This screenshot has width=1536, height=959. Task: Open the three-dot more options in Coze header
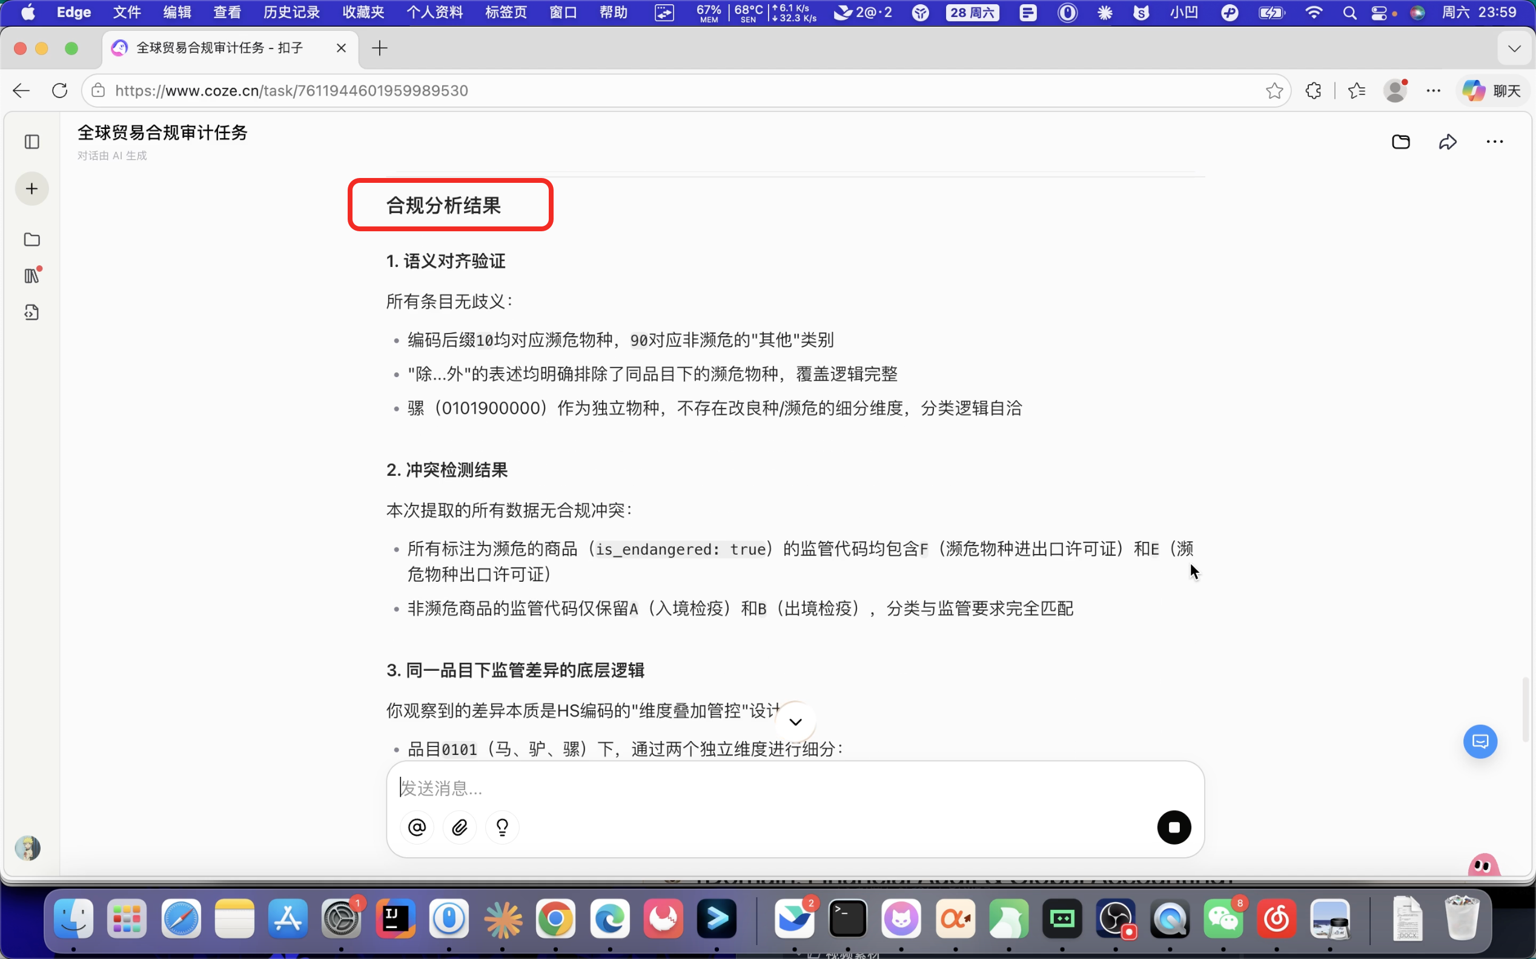(x=1494, y=142)
